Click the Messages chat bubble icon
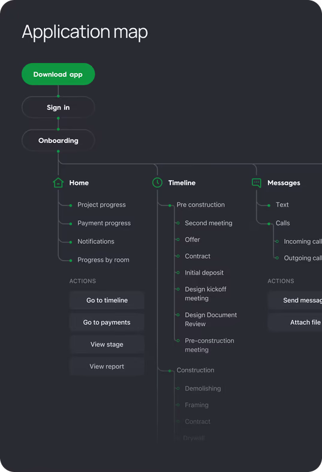 point(257,183)
